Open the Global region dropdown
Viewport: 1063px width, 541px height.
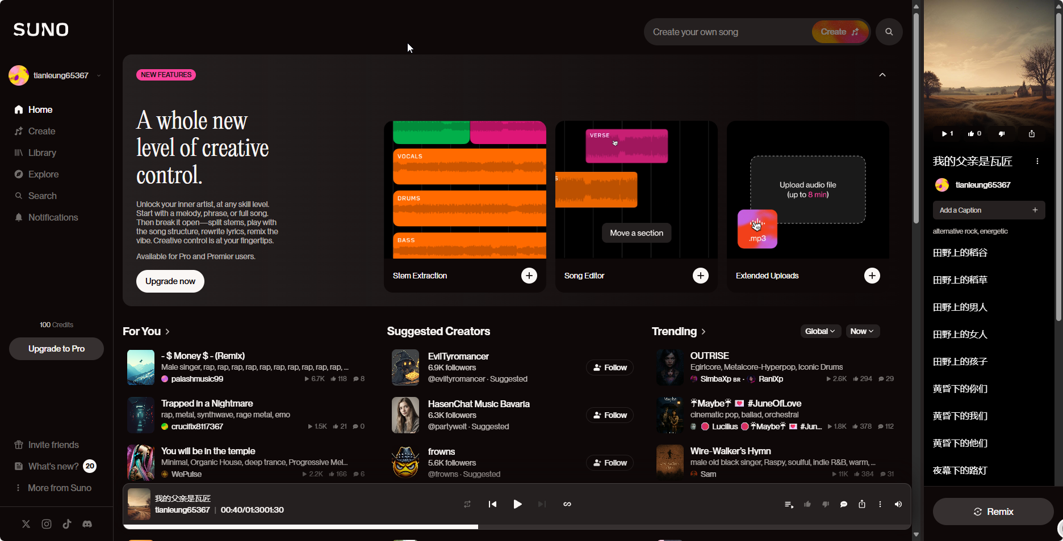coord(820,331)
